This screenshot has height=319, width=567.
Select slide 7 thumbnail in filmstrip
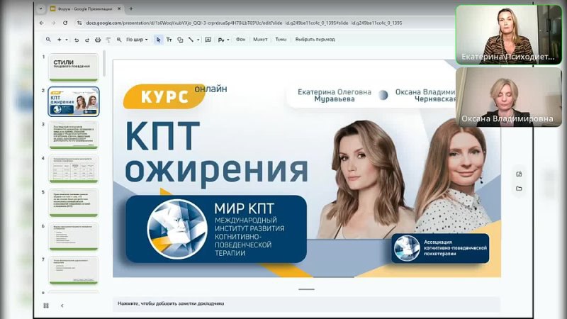[74, 271]
